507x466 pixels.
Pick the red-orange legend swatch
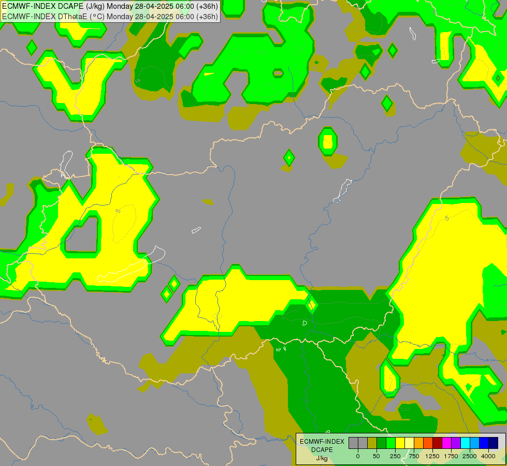pos(428,443)
